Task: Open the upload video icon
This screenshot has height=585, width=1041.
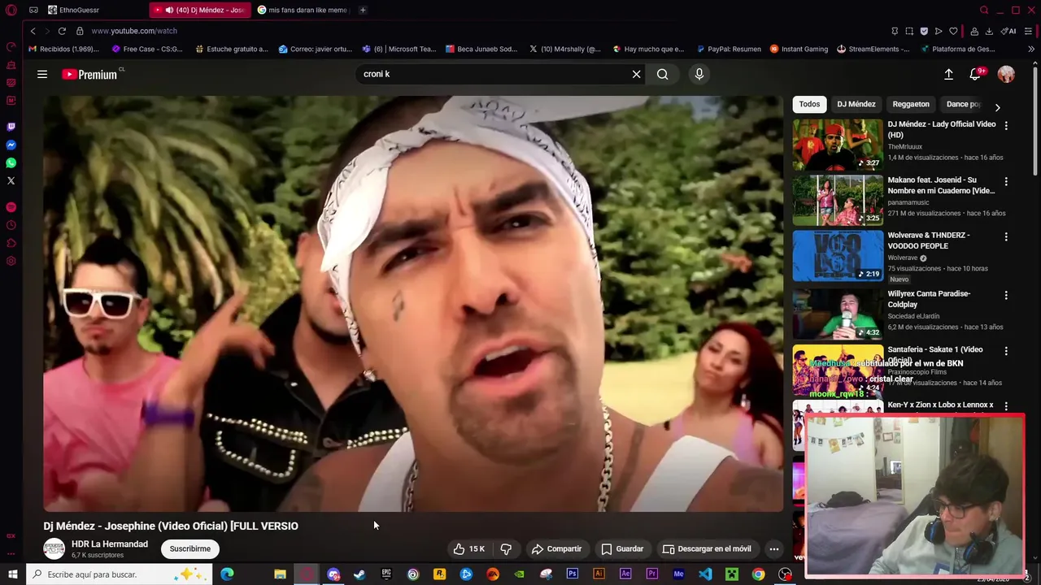Action: click(x=948, y=74)
